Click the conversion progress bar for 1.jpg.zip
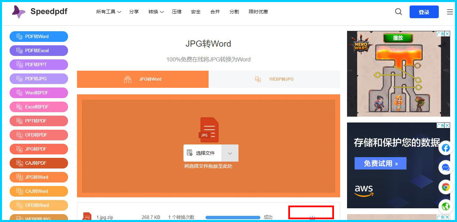The height and width of the screenshot is (222, 457). [233, 217]
